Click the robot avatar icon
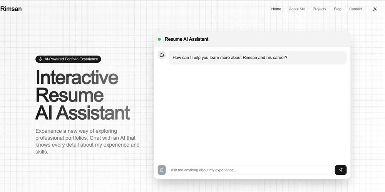The image size is (385, 192). coord(162,55)
